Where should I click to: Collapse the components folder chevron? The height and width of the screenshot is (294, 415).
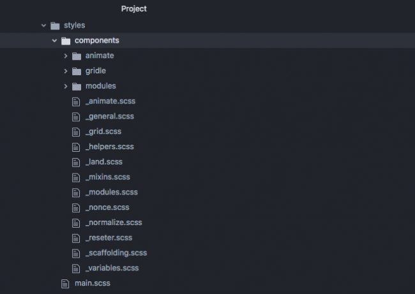tap(55, 41)
